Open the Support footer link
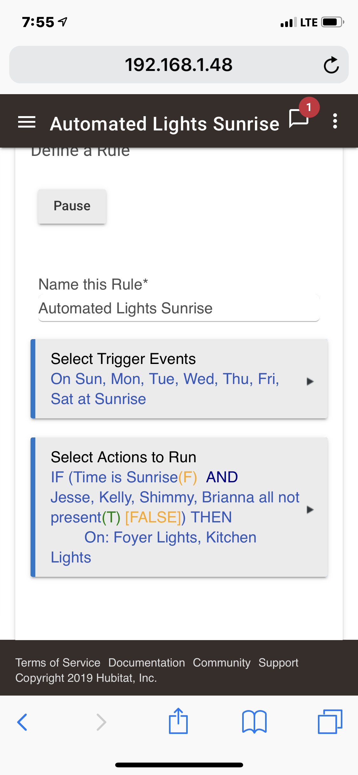This screenshot has width=358, height=775. 278,663
